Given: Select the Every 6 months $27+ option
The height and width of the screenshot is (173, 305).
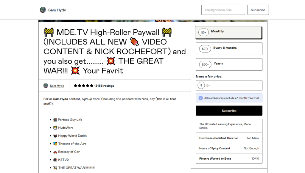Looking at the screenshot, I should pyautogui.click(x=229, y=49).
